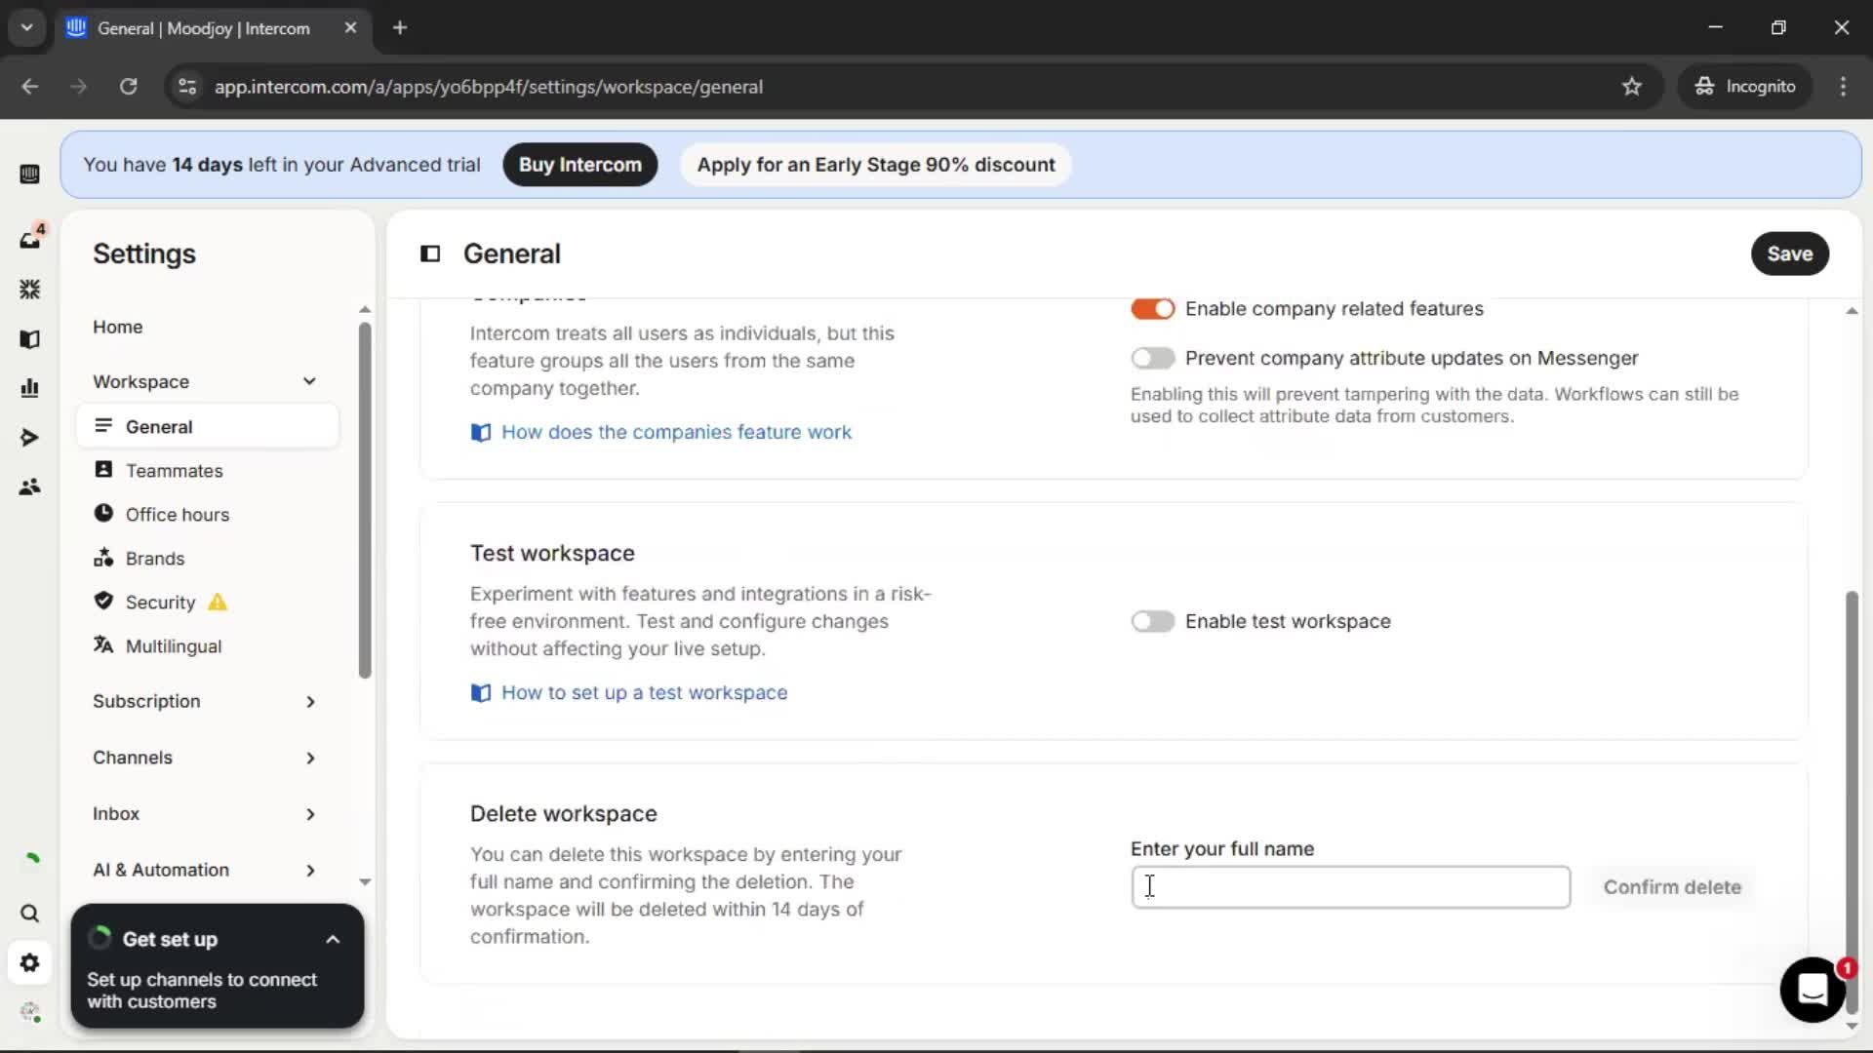Click sidebar scroll down arrow
The width and height of the screenshot is (1873, 1053).
pos(365,882)
